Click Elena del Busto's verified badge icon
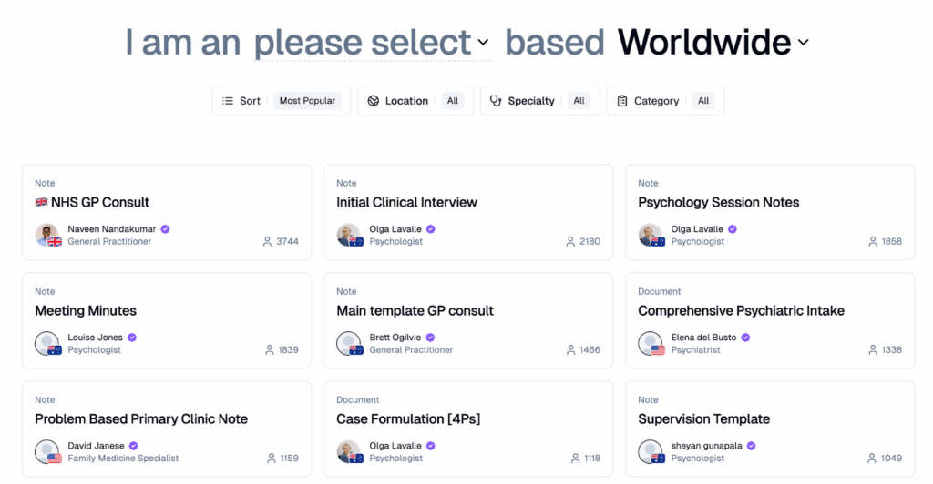This screenshot has width=933, height=484. [745, 338]
